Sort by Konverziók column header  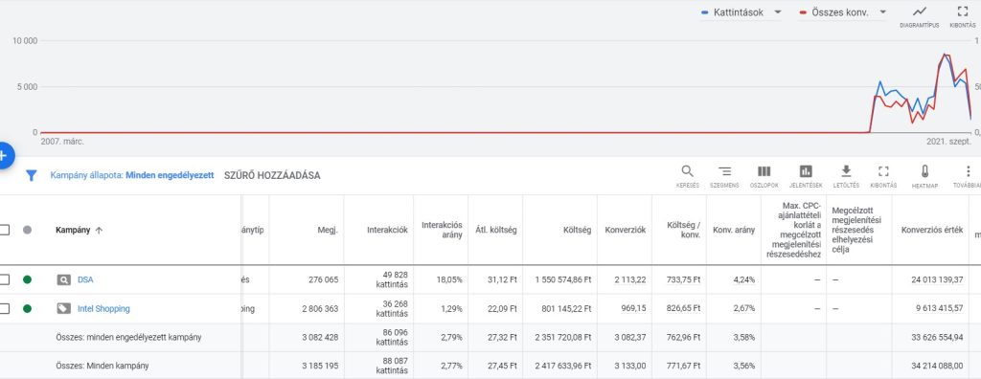[625, 230]
